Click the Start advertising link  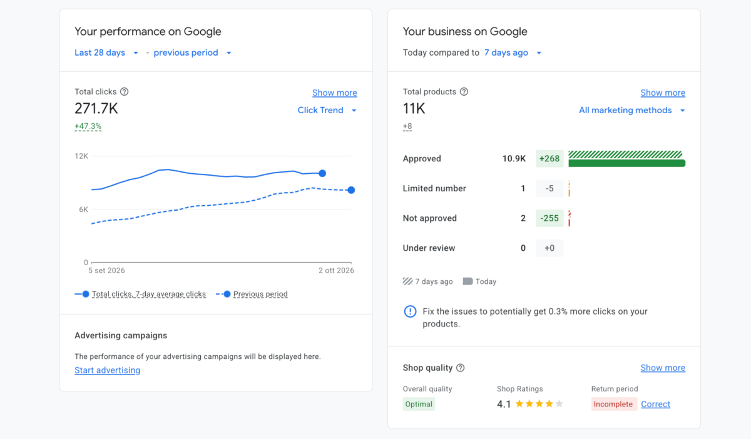pyautogui.click(x=107, y=370)
